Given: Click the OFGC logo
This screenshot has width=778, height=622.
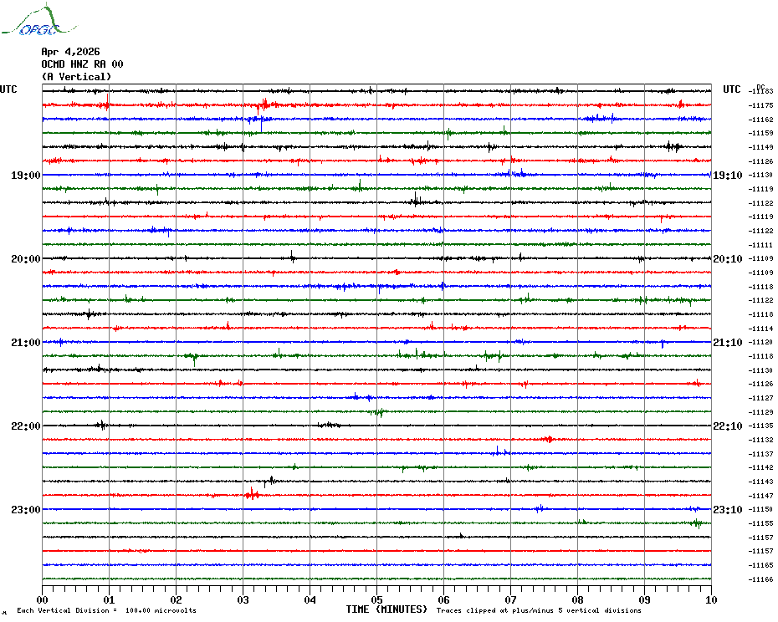Looking at the screenshot, I should [x=38, y=20].
